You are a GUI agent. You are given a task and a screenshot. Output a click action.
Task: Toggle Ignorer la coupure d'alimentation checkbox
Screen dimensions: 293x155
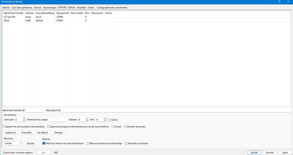[x=48, y=127]
